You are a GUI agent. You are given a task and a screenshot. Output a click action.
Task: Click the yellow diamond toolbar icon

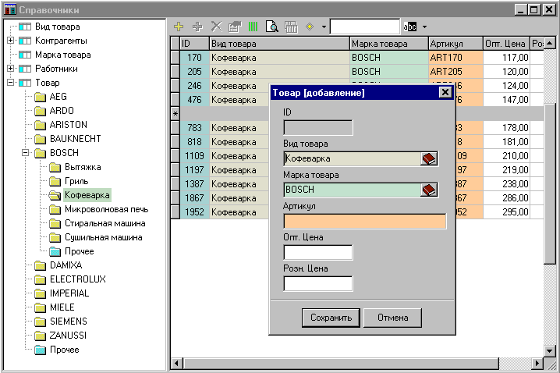(x=310, y=27)
